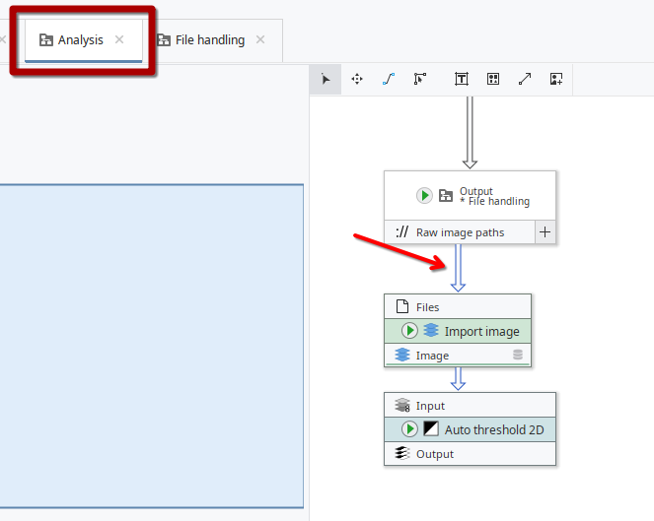This screenshot has width=654, height=521.
Task: Run the Import image node
Action: [409, 331]
